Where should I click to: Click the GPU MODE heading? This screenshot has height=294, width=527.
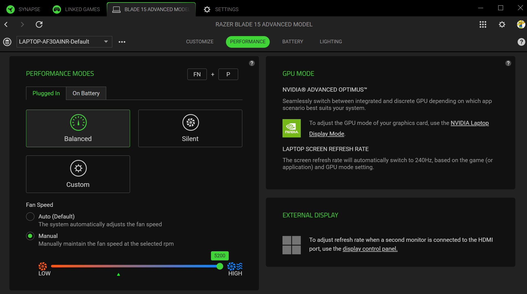coord(298,74)
